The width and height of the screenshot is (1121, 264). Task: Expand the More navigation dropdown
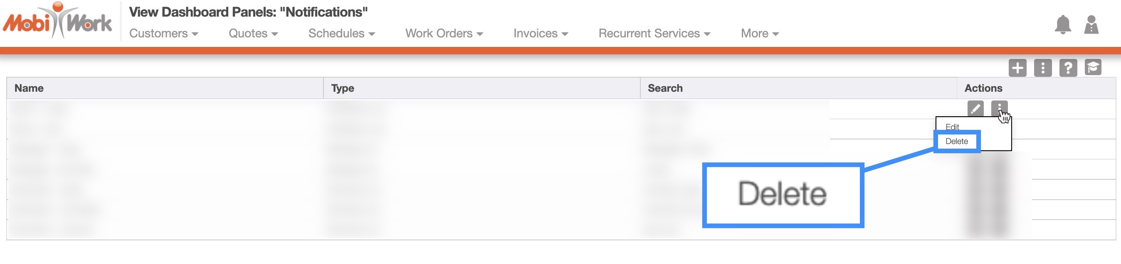pyautogui.click(x=759, y=34)
